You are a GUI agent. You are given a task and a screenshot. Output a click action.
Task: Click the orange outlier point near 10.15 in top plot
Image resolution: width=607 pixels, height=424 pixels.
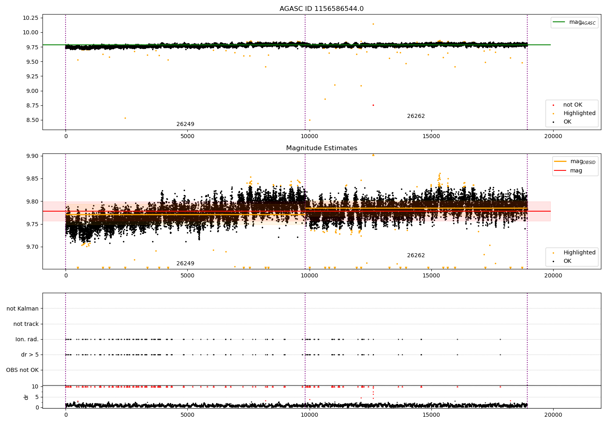tap(373, 24)
